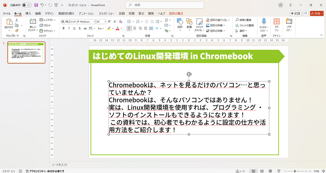The image size is (326, 173).
Task: Align text right
Action: tap(140, 28)
